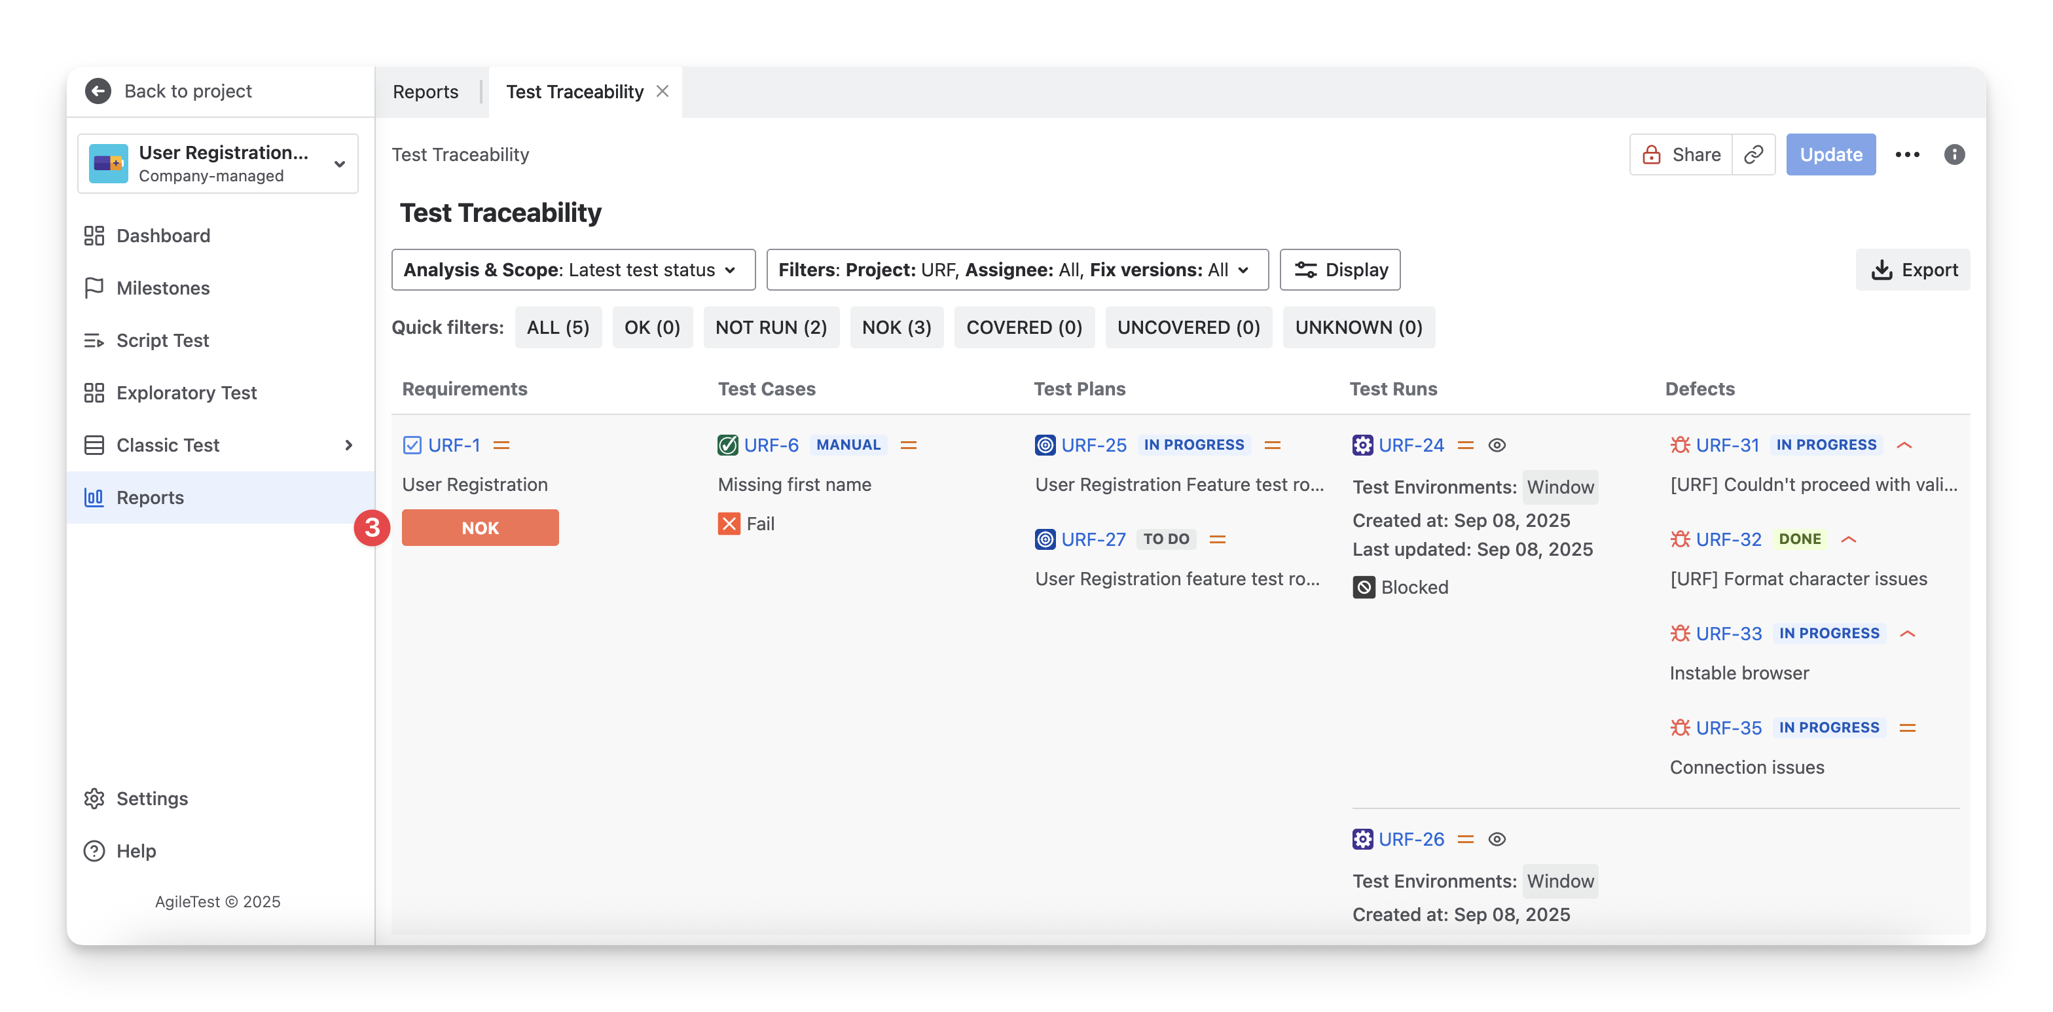Toggle the eye icon beside URF-26
This screenshot has width=2053, height=1012.
(1497, 839)
